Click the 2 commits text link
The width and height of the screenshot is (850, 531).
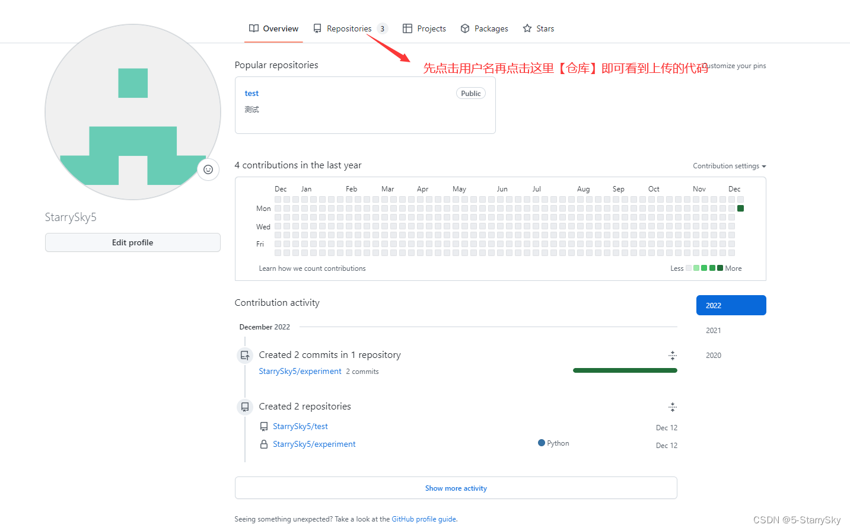pyautogui.click(x=362, y=372)
